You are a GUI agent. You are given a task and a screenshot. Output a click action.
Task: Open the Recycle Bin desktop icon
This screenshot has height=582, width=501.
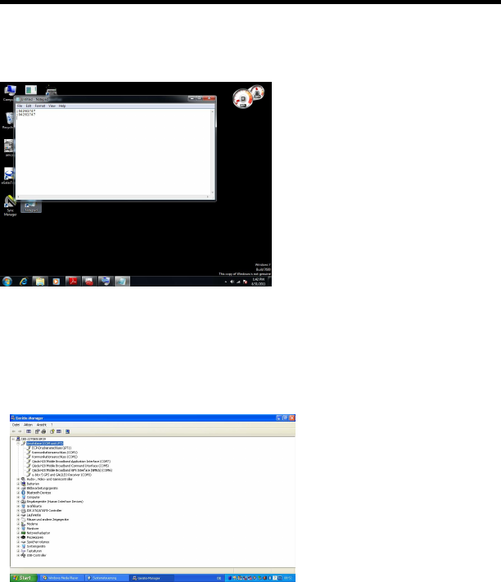click(9, 120)
